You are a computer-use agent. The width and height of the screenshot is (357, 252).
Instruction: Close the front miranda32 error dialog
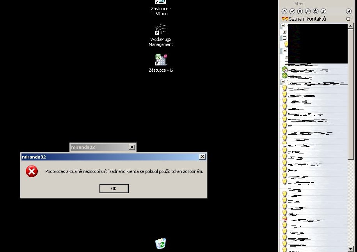(x=202, y=157)
